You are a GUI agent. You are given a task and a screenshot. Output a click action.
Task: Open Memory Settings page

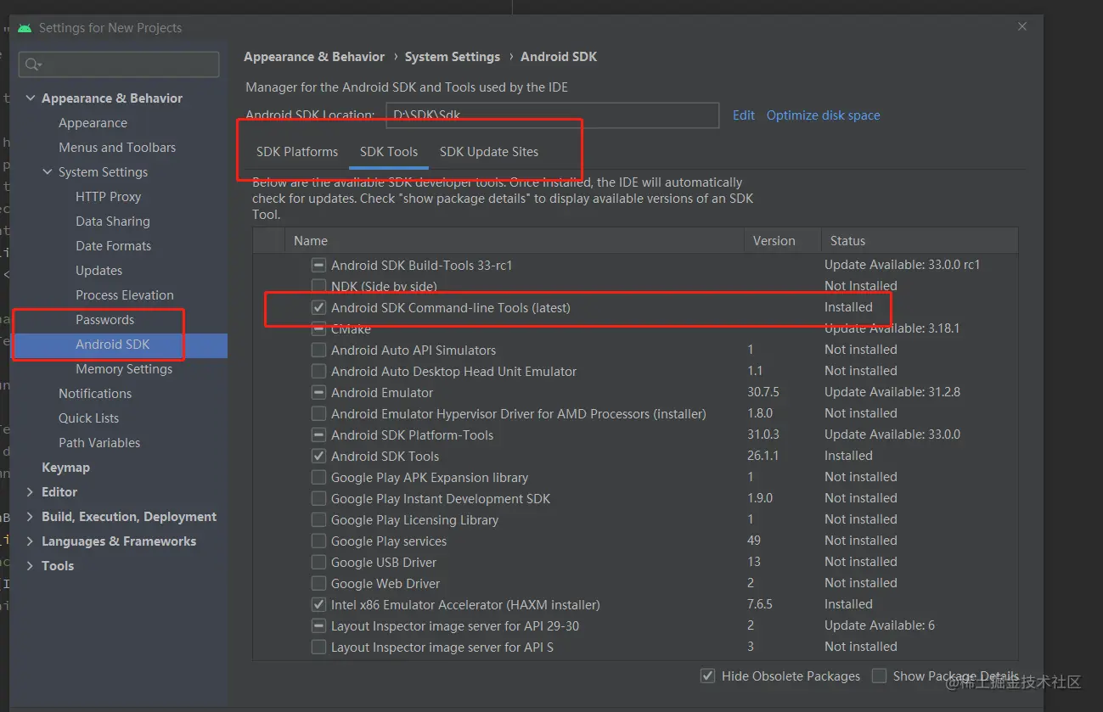pos(124,369)
